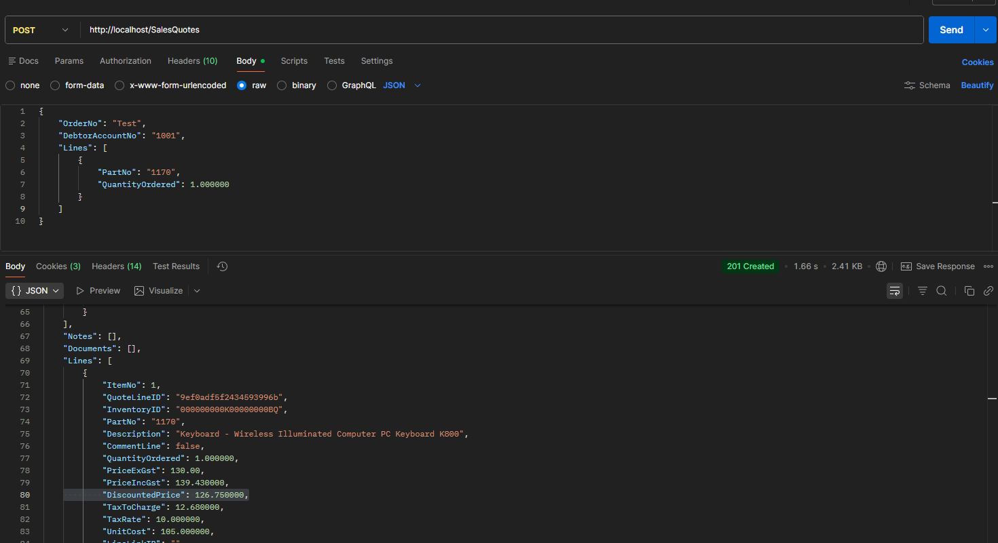Open search in response body
The image size is (998, 543).
pyautogui.click(x=942, y=291)
